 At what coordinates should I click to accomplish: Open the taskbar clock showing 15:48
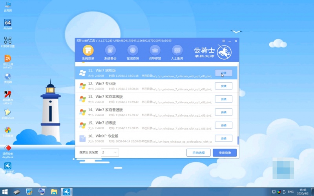click(x=303, y=192)
